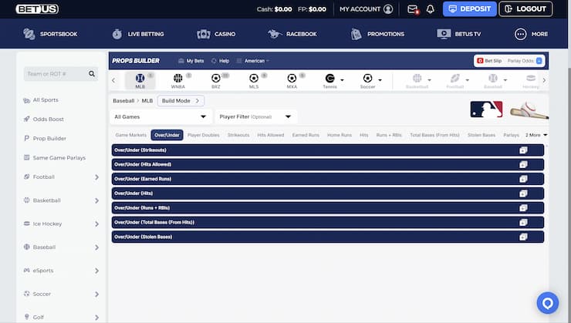The width and height of the screenshot is (571, 323).
Task: Expand the Over/Under (Hits Allowed) row icon
Action: (x=523, y=164)
